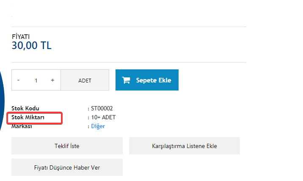Viewport: 303px width, 181px height.
Task: Click Fiyatı Düşünce Haber Ver button
Action: pos(67,167)
